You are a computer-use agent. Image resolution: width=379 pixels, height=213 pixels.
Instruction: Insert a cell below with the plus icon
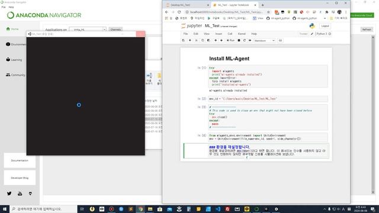coord(190,41)
